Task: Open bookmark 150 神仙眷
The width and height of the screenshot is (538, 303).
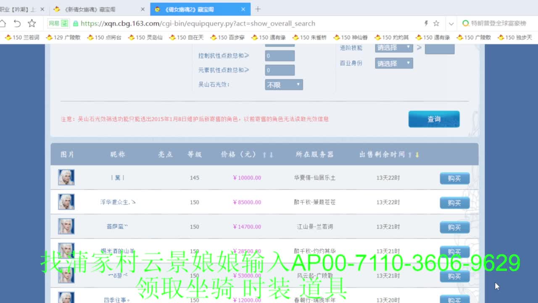Action: tap(351, 37)
